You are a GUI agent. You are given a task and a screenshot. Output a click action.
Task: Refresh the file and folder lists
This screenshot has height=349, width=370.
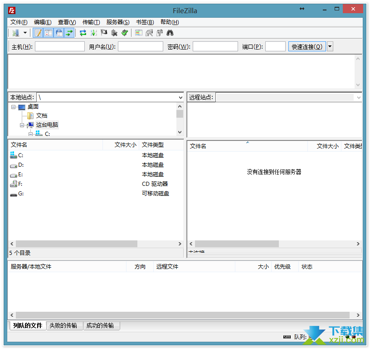83,33
